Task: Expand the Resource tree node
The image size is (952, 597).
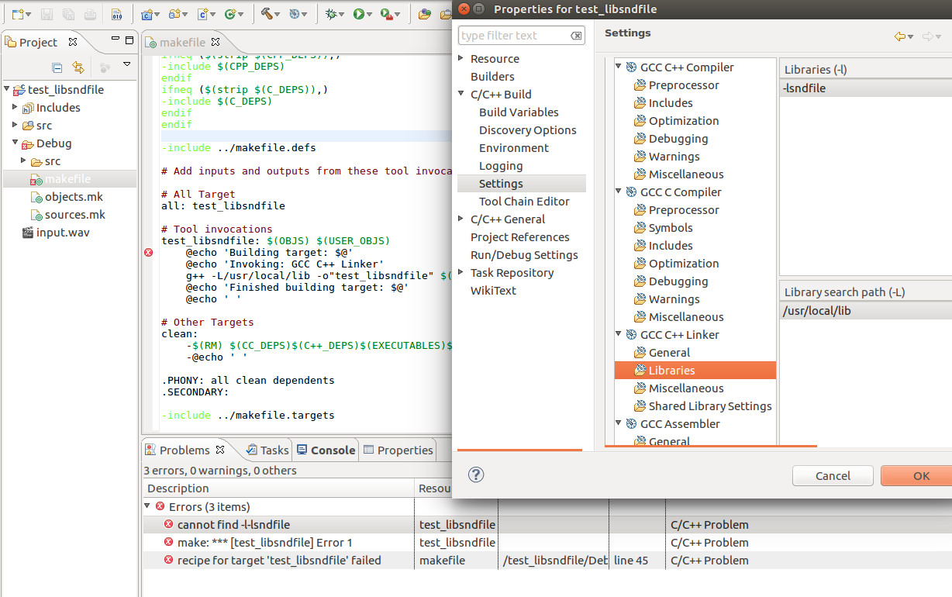Action: coord(461,59)
